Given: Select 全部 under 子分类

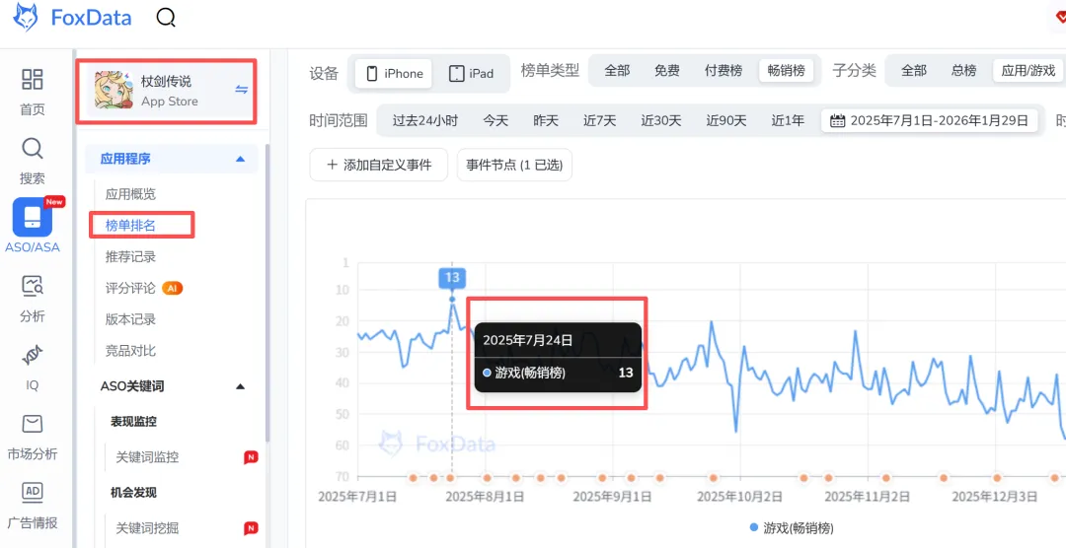Looking at the screenshot, I should tap(913, 71).
